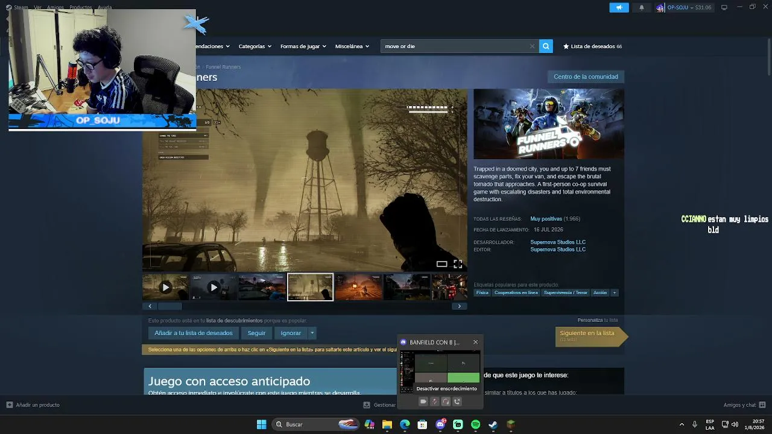Image resolution: width=772 pixels, height=434 pixels.
Task: Open the Amigos menu
Action: click(55, 7)
